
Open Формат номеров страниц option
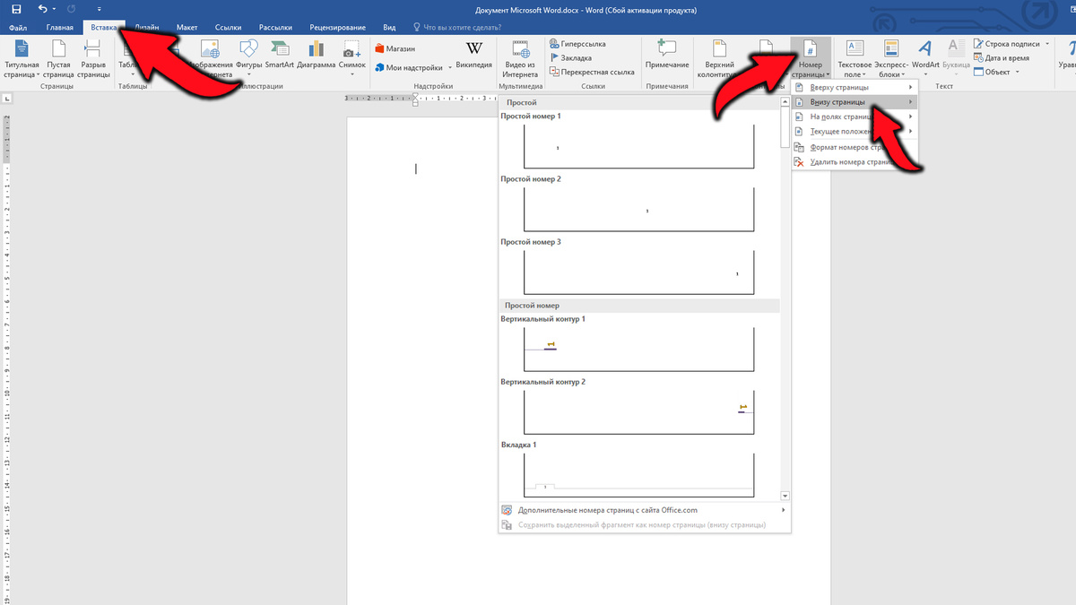coord(855,147)
